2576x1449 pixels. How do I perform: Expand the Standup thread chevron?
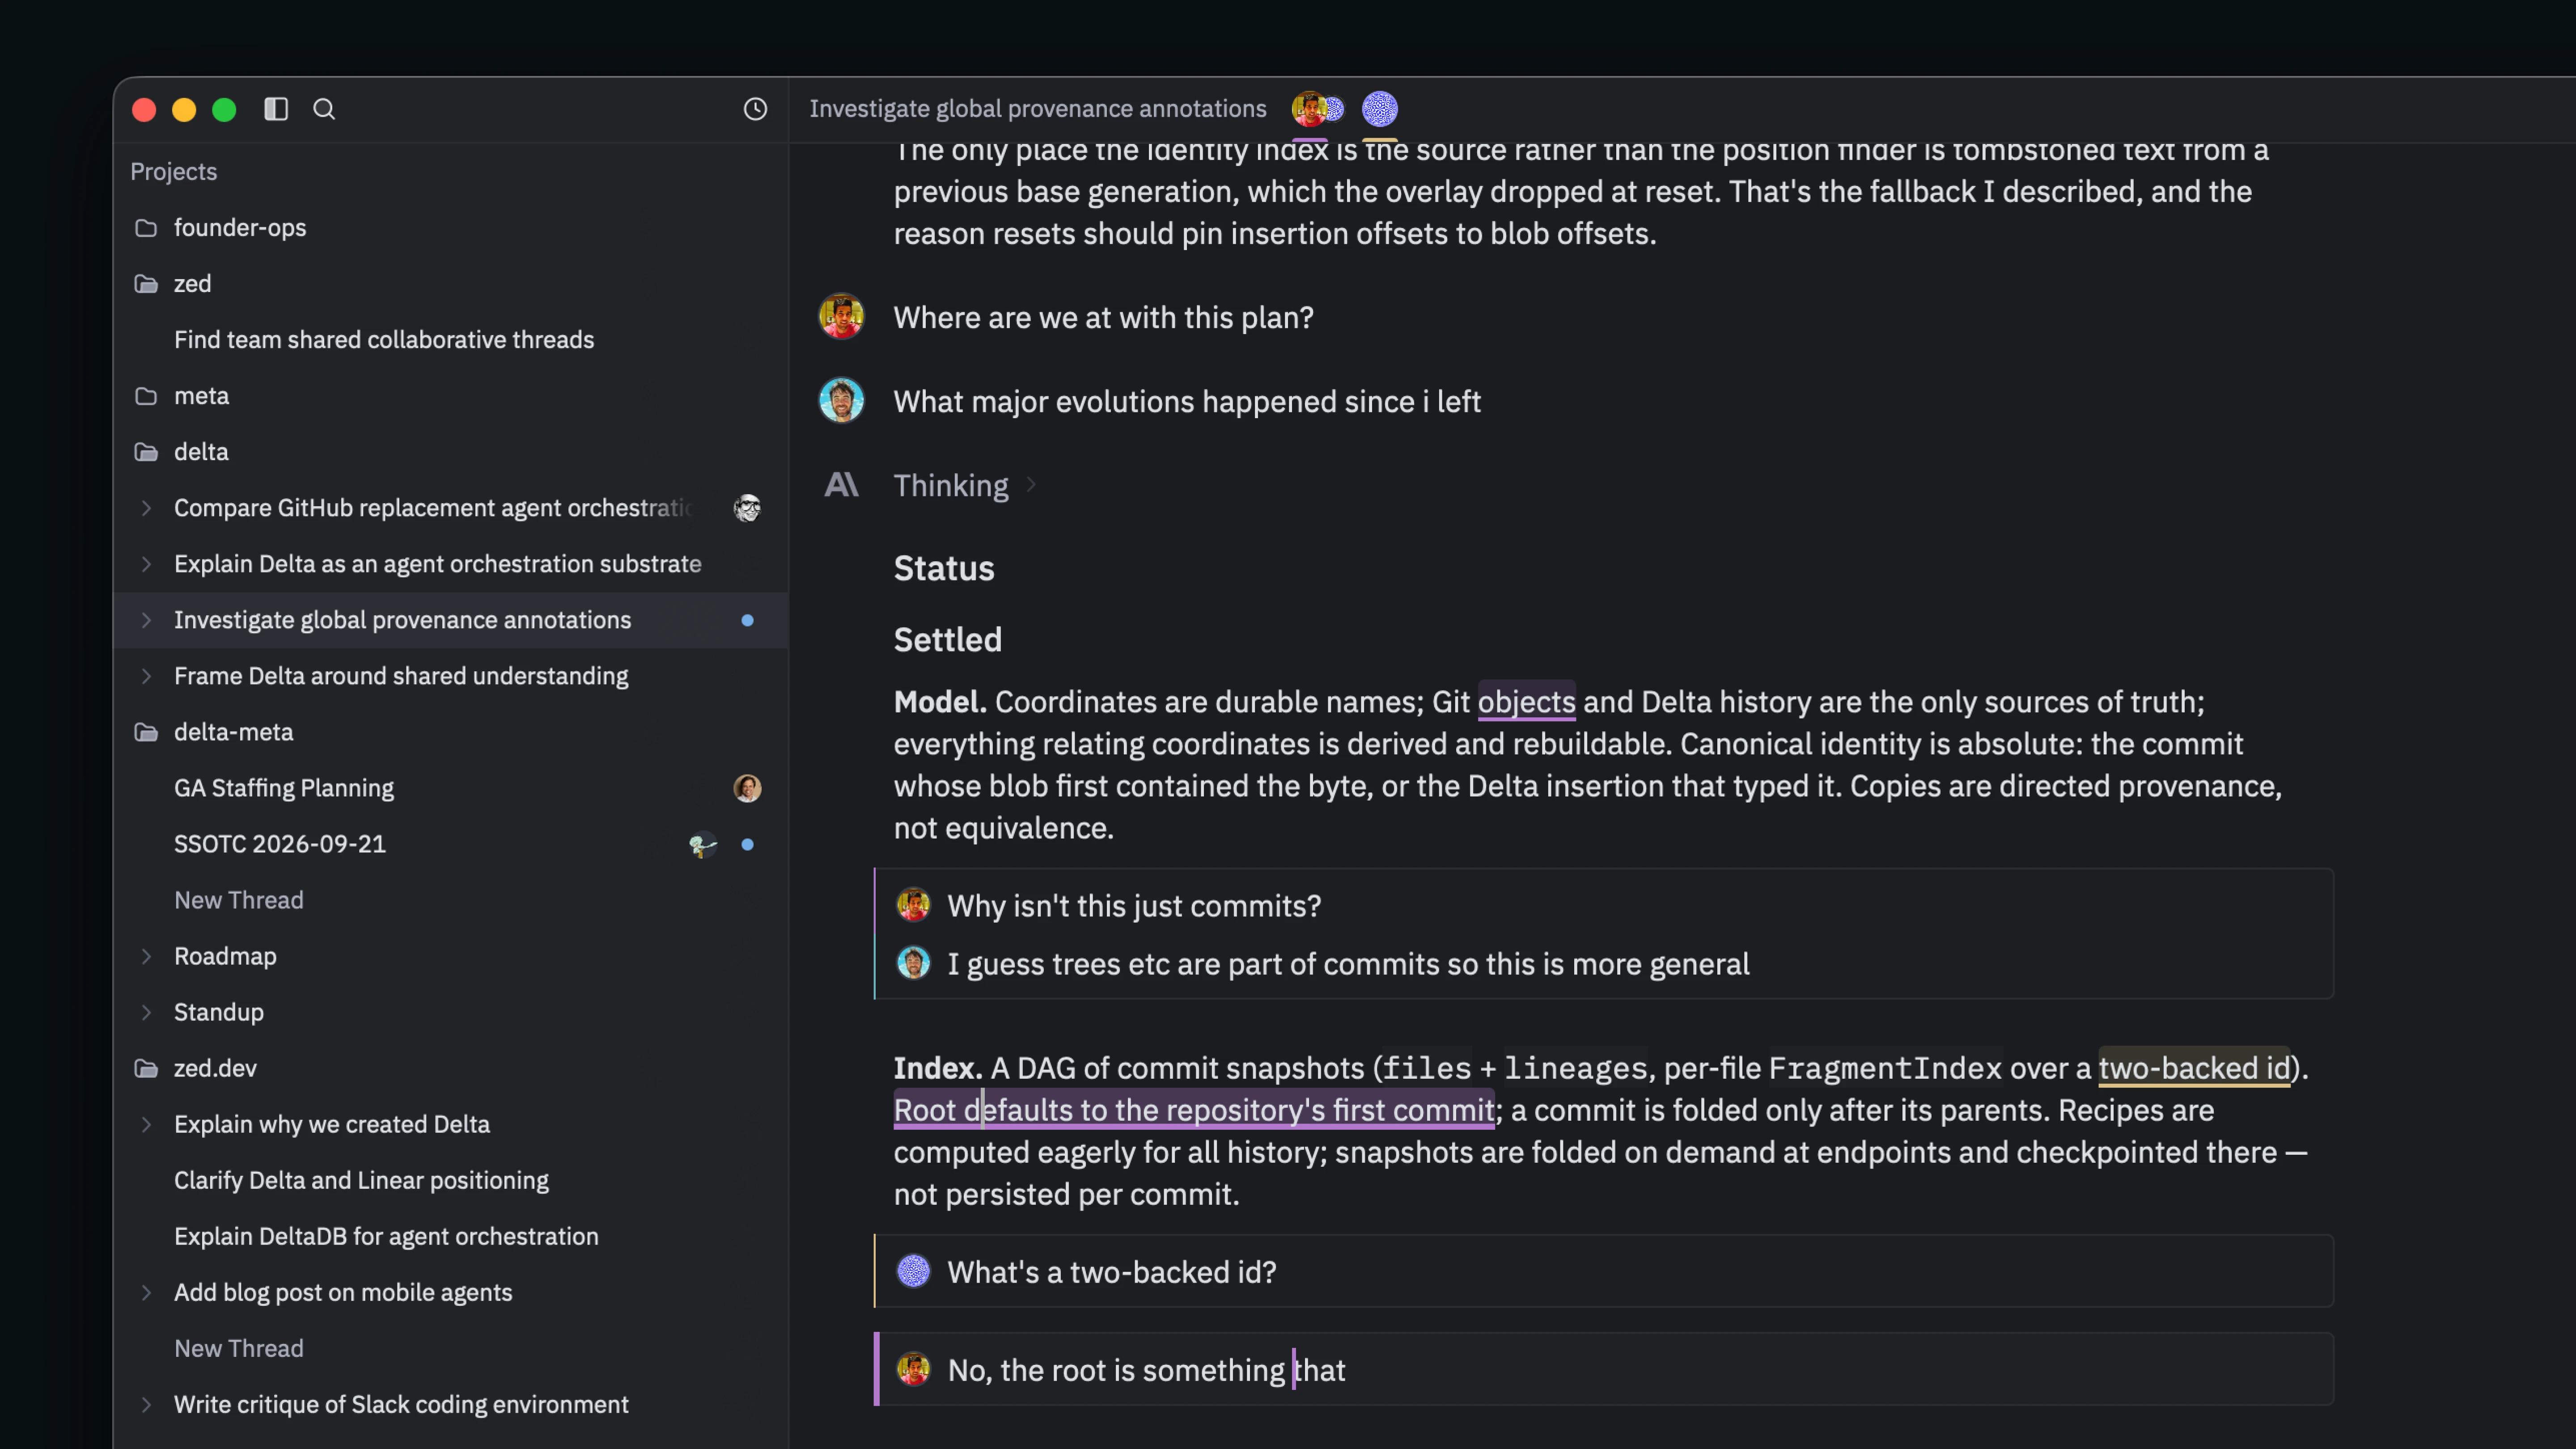tap(146, 1012)
